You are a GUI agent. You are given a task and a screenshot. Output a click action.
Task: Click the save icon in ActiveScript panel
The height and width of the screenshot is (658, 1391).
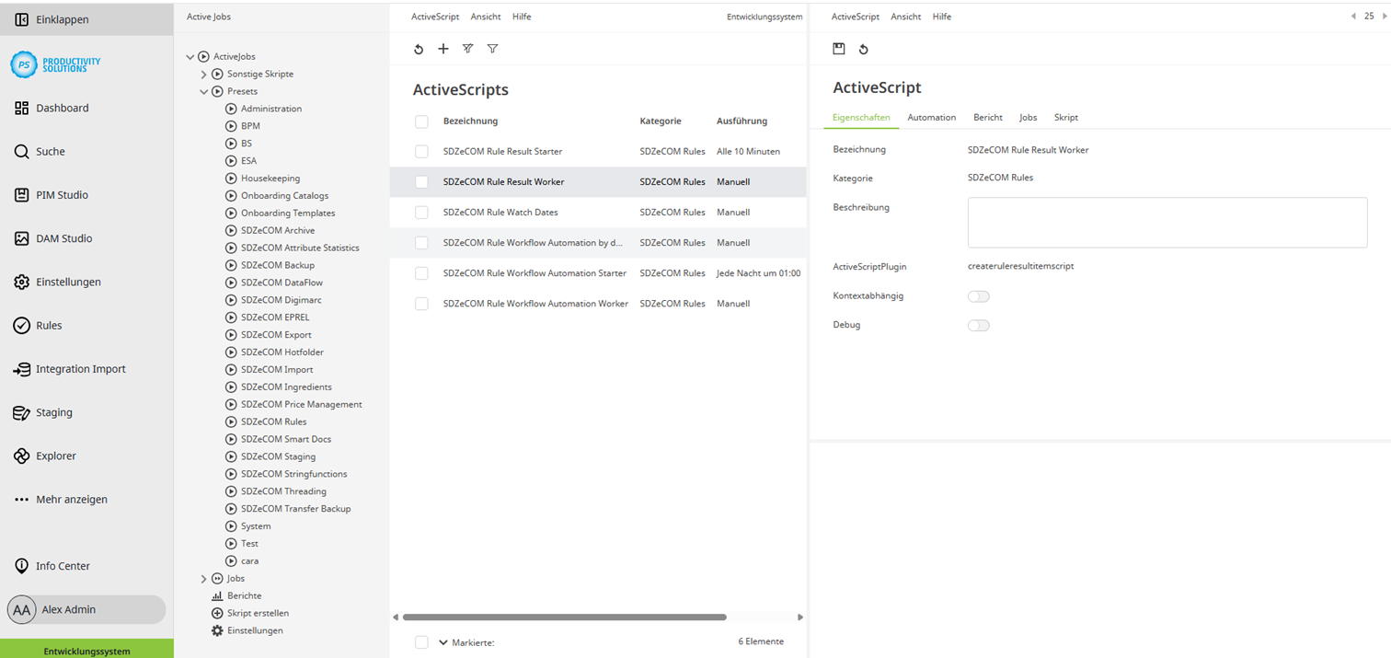coord(839,49)
